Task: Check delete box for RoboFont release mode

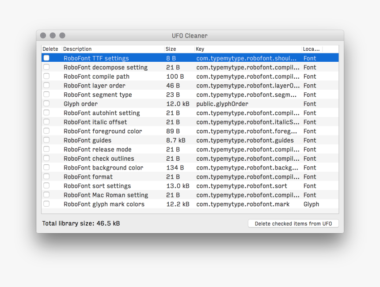Action: tap(46, 149)
